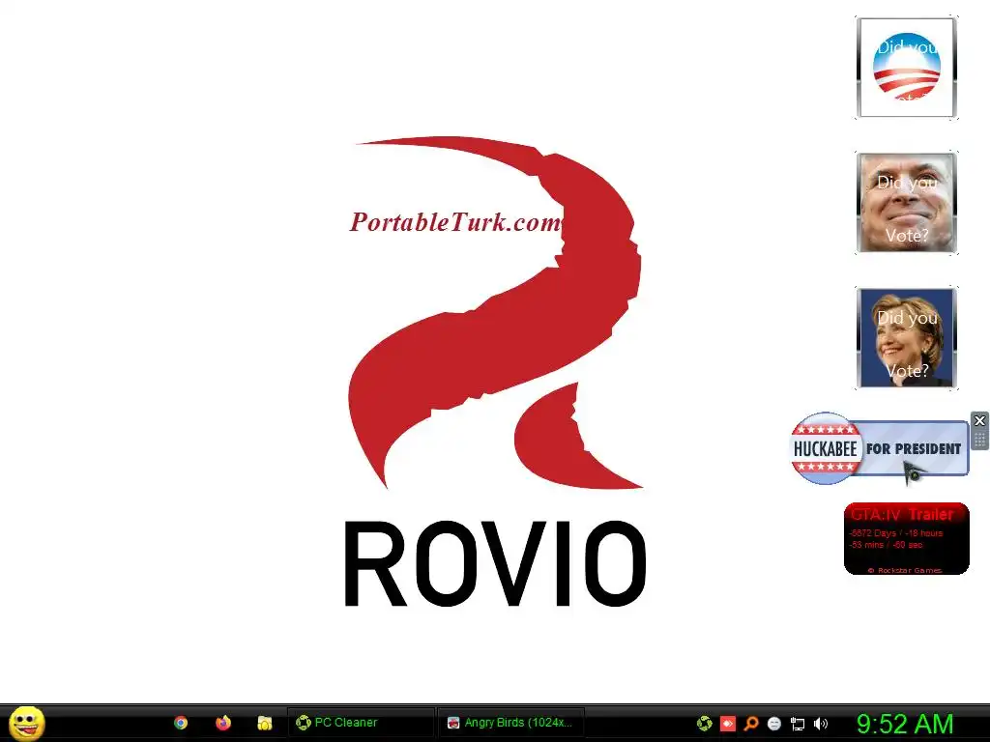
Task: Switch to the Angry Birds taskbar button
Action: [510, 723]
